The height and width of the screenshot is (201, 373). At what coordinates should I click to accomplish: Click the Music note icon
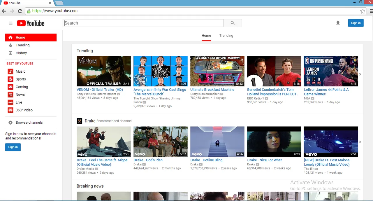(x=10, y=71)
